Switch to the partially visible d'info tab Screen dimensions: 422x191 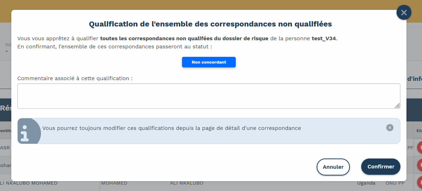(414, 79)
